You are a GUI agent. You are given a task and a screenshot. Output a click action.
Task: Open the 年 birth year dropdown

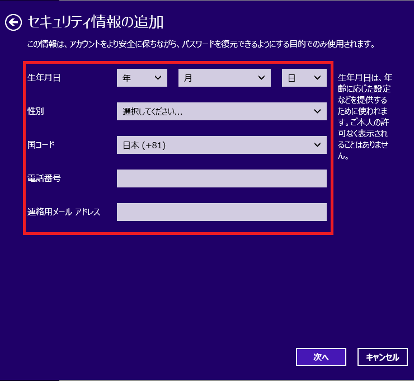(x=142, y=78)
